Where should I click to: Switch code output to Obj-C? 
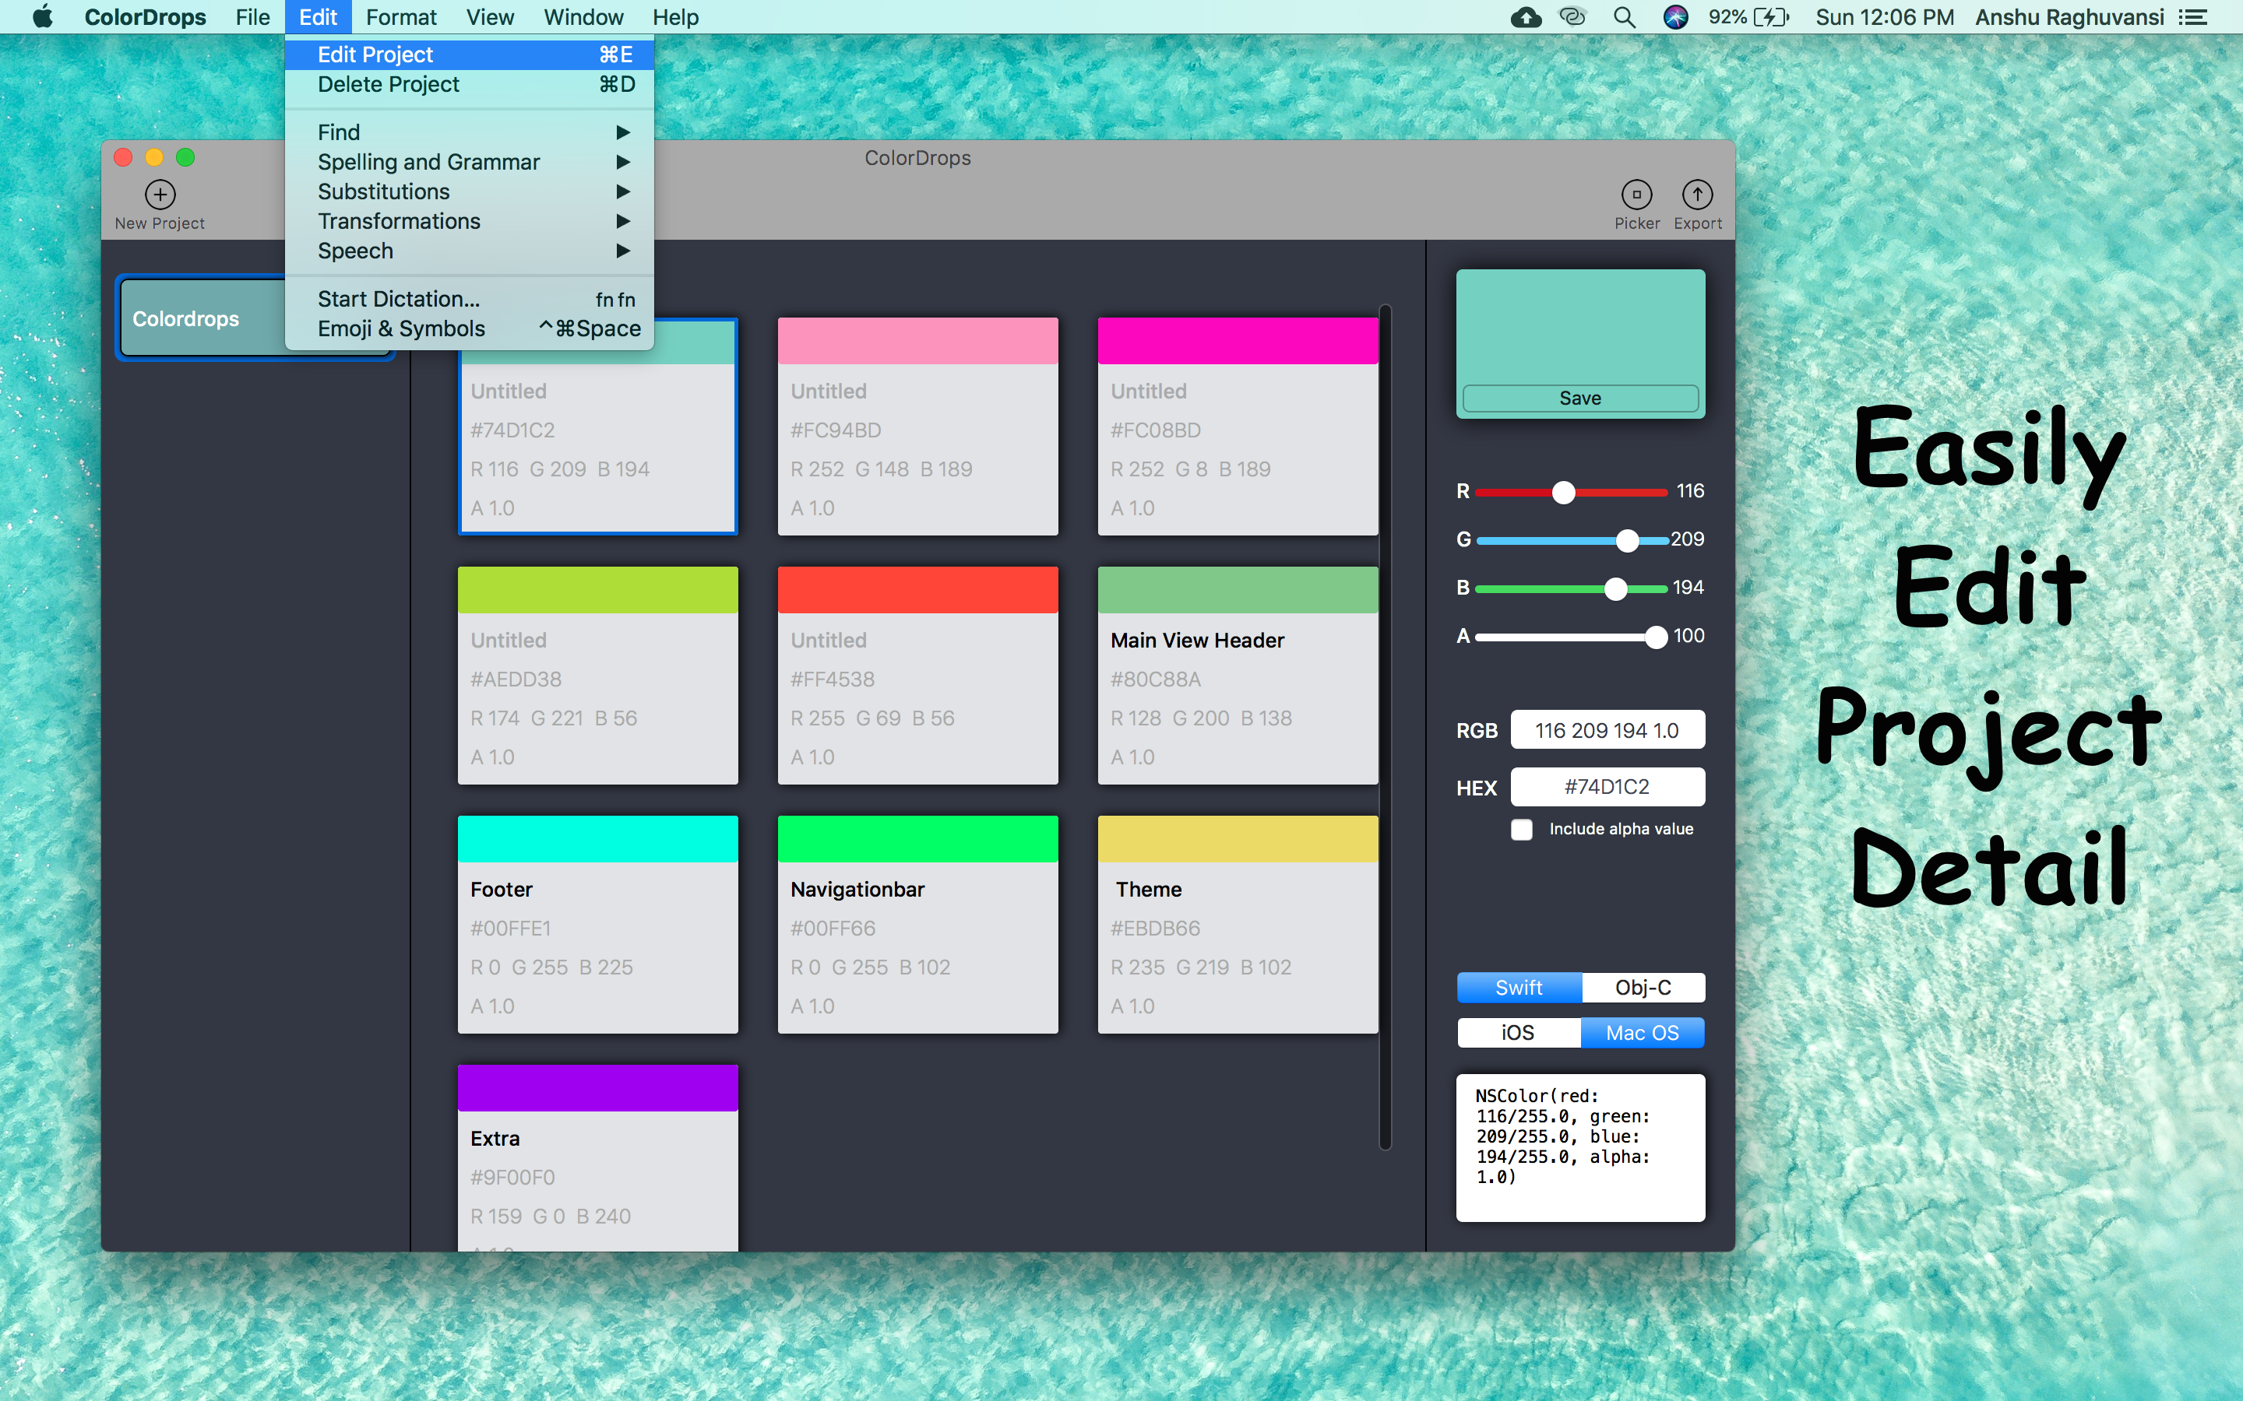click(1643, 987)
